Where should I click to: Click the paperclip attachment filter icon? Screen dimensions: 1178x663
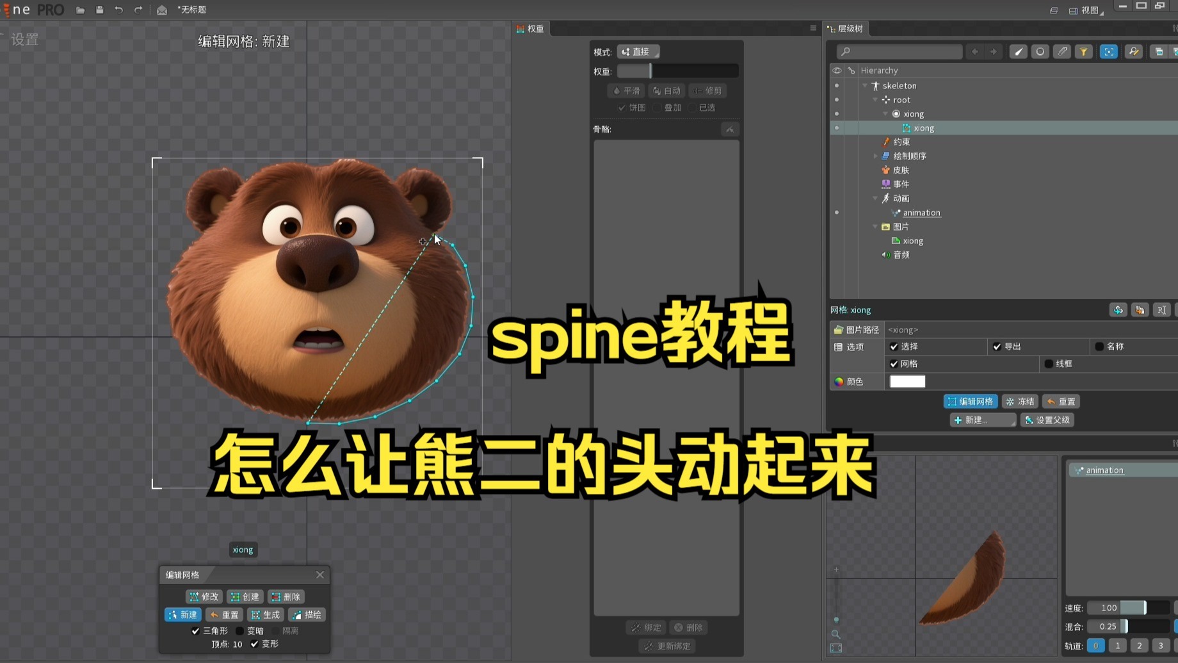click(x=1062, y=52)
